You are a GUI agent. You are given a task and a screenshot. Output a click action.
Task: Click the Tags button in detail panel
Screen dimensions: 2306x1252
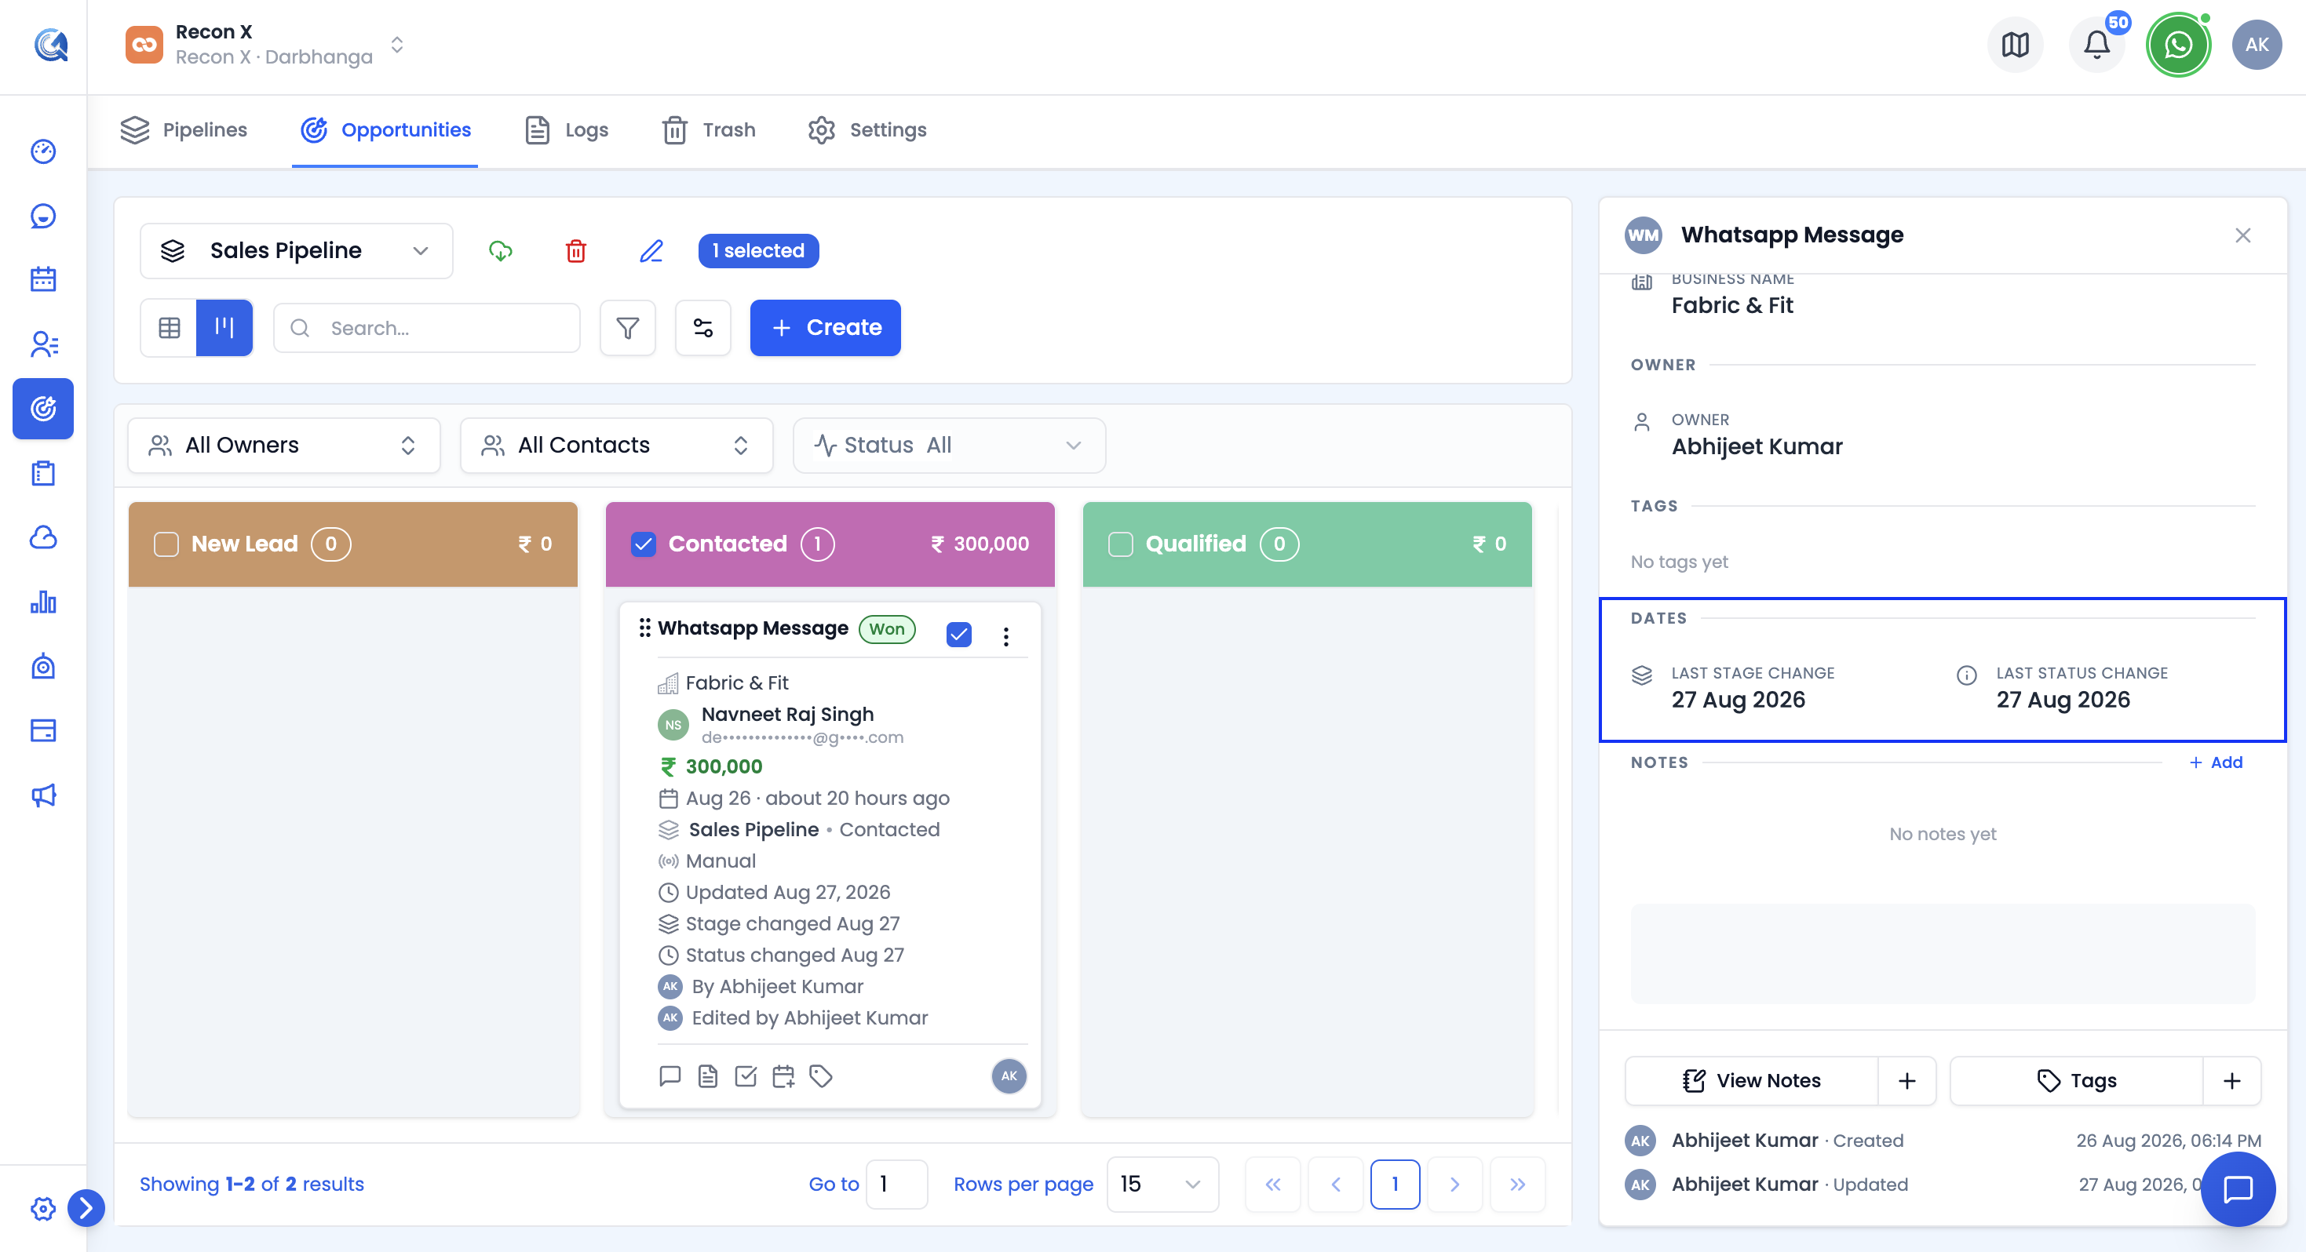[x=2076, y=1080]
